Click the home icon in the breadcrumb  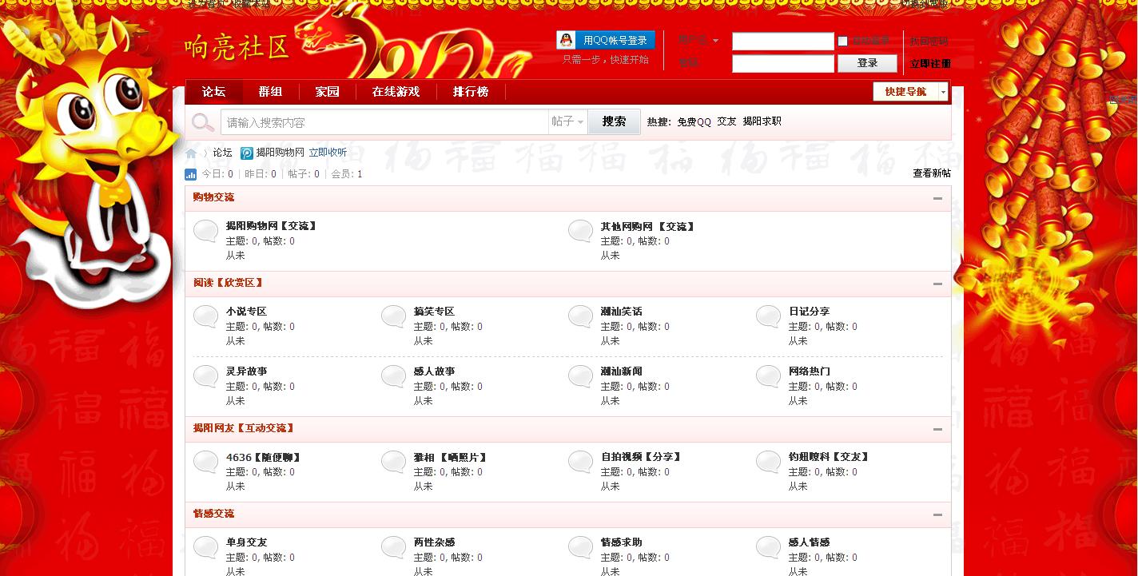point(190,153)
